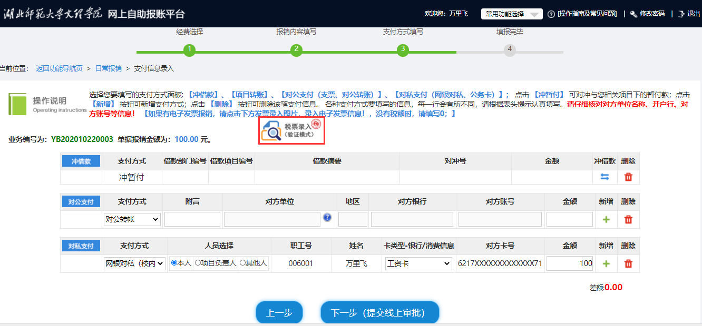The height and width of the screenshot is (326, 702).
Task: Delete the 对公转帐 row with trash icon
Action: click(628, 219)
